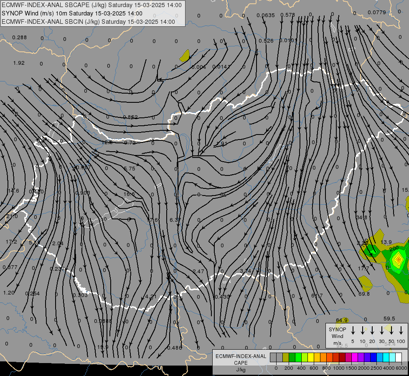Click the '34.8' value on the map
This screenshot has width=409, height=376.
[361, 217]
